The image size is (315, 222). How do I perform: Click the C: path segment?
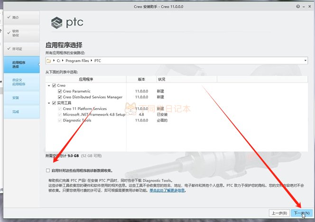(x=58, y=61)
